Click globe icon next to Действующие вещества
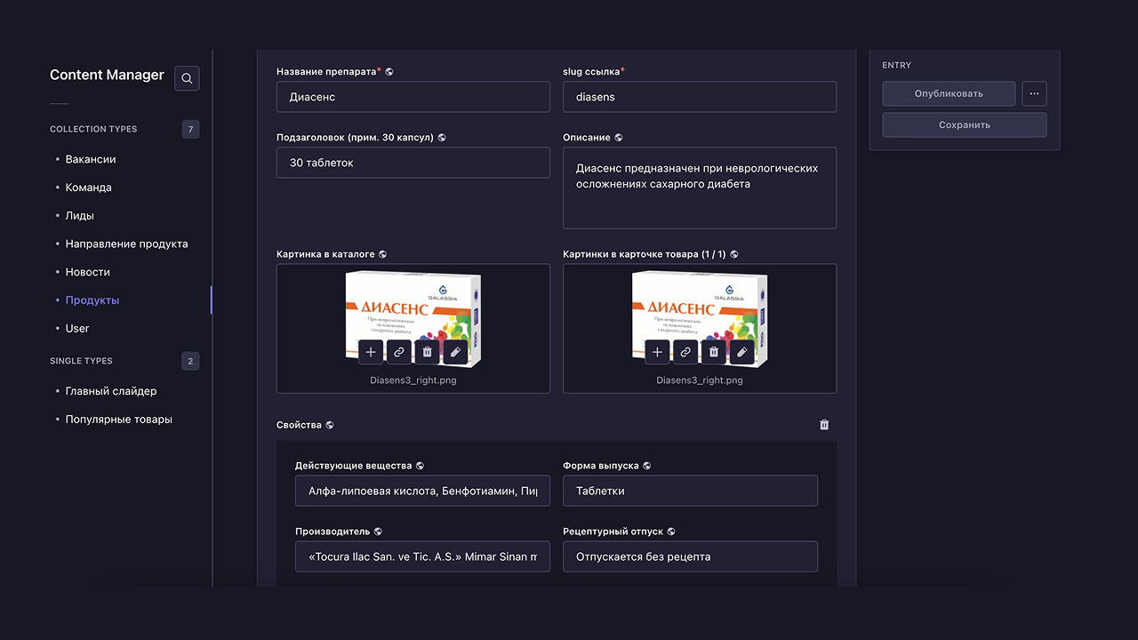 pos(420,466)
